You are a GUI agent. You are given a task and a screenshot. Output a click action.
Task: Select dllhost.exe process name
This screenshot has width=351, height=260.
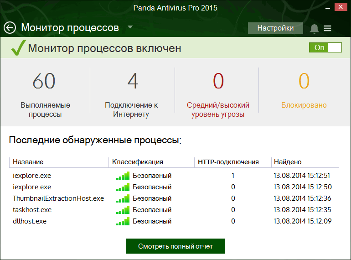30,221
